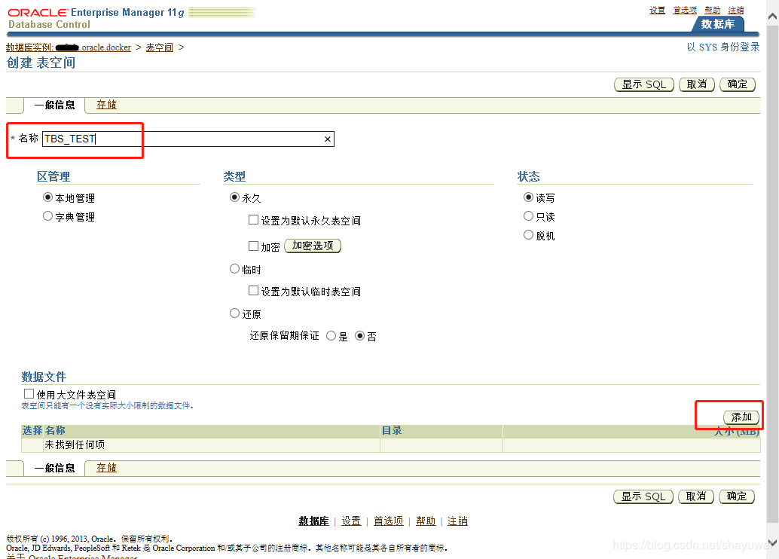This screenshot has width=779, height=559.
Task: Click the bottom 确定 button
Action: [x=737, y=496]
